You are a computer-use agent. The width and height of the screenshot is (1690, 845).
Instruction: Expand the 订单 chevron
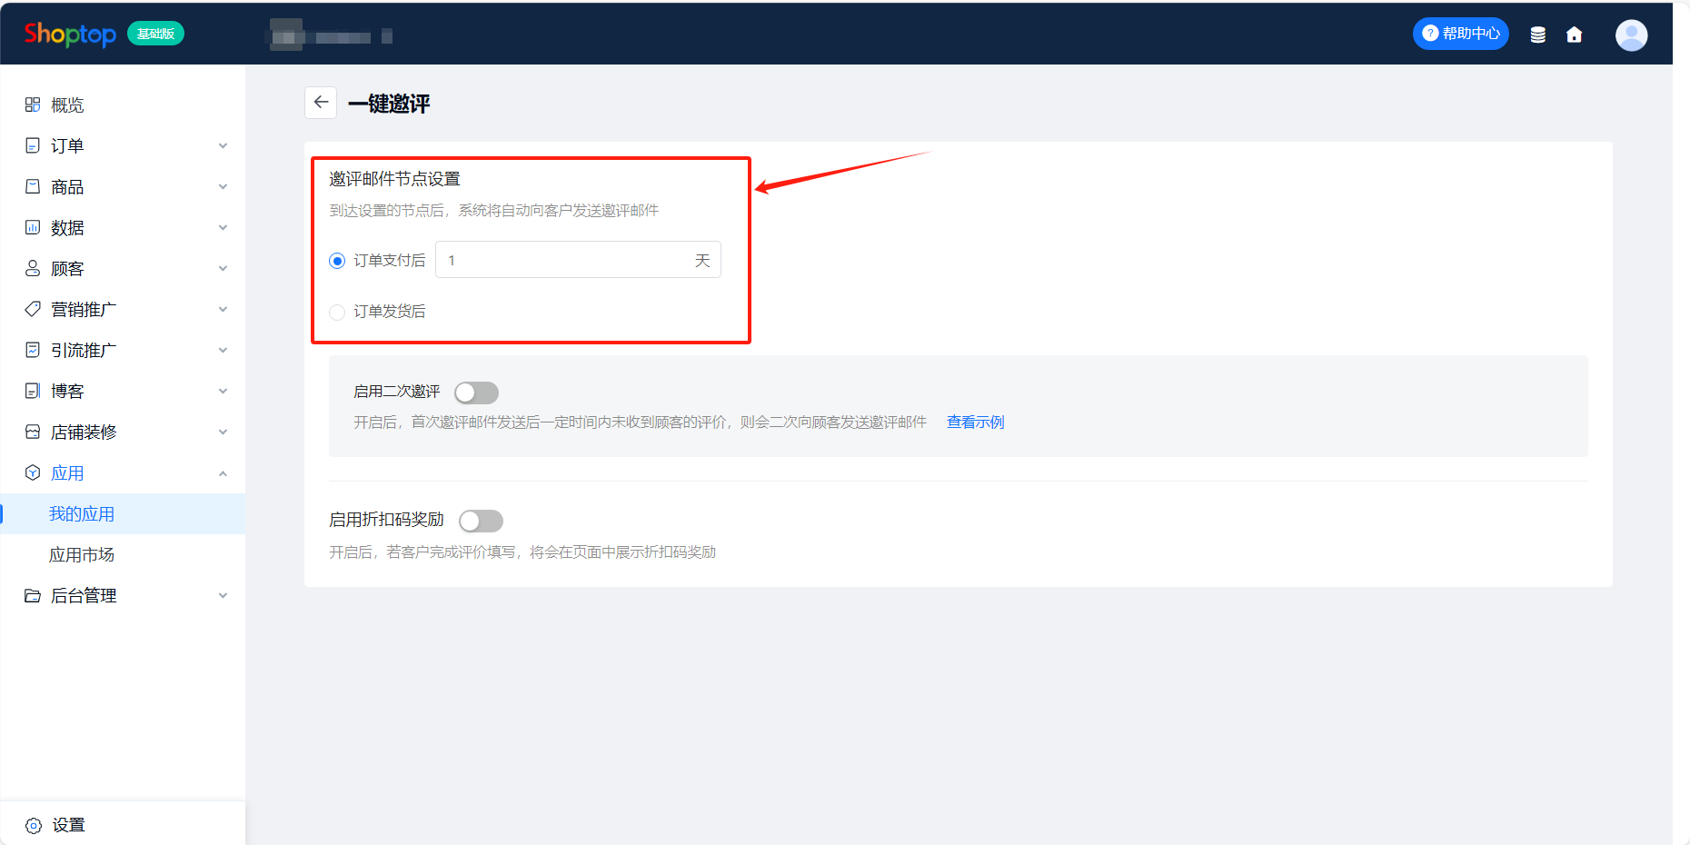(x=223, y=145)
